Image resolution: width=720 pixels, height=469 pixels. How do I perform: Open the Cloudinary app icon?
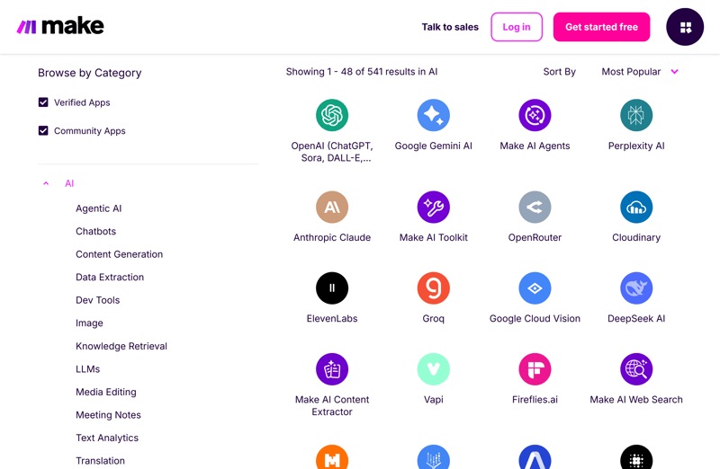636,207
